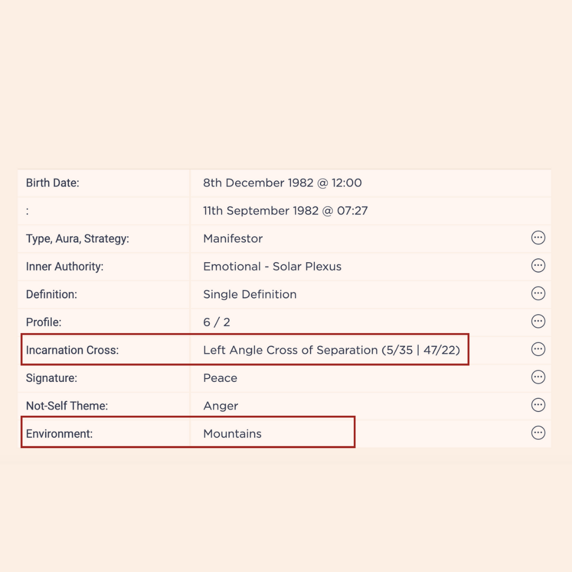Click Left Angle Cross of Separation text
The height and width of the screenshot is (572, 572).
click(290, 350)
